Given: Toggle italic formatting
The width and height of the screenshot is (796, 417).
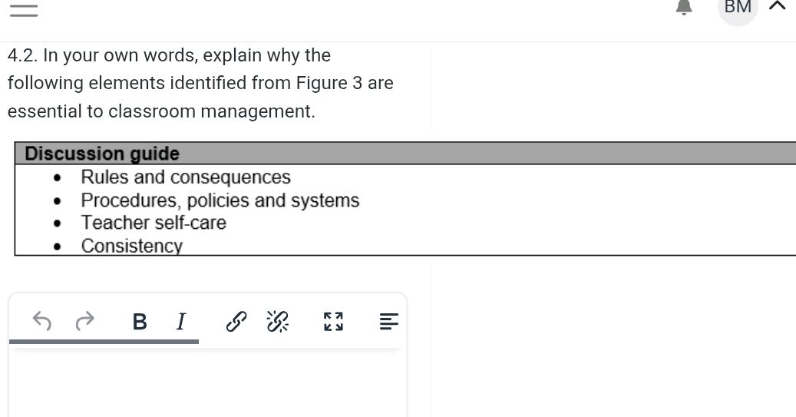Looking at the screenshot, I should point(181,322).
